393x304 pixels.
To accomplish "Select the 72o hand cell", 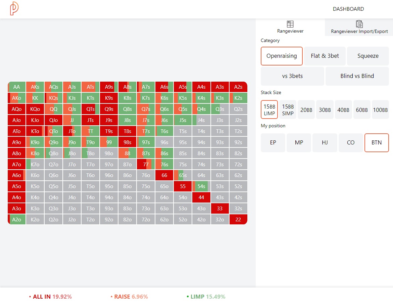I will [146, 219].
